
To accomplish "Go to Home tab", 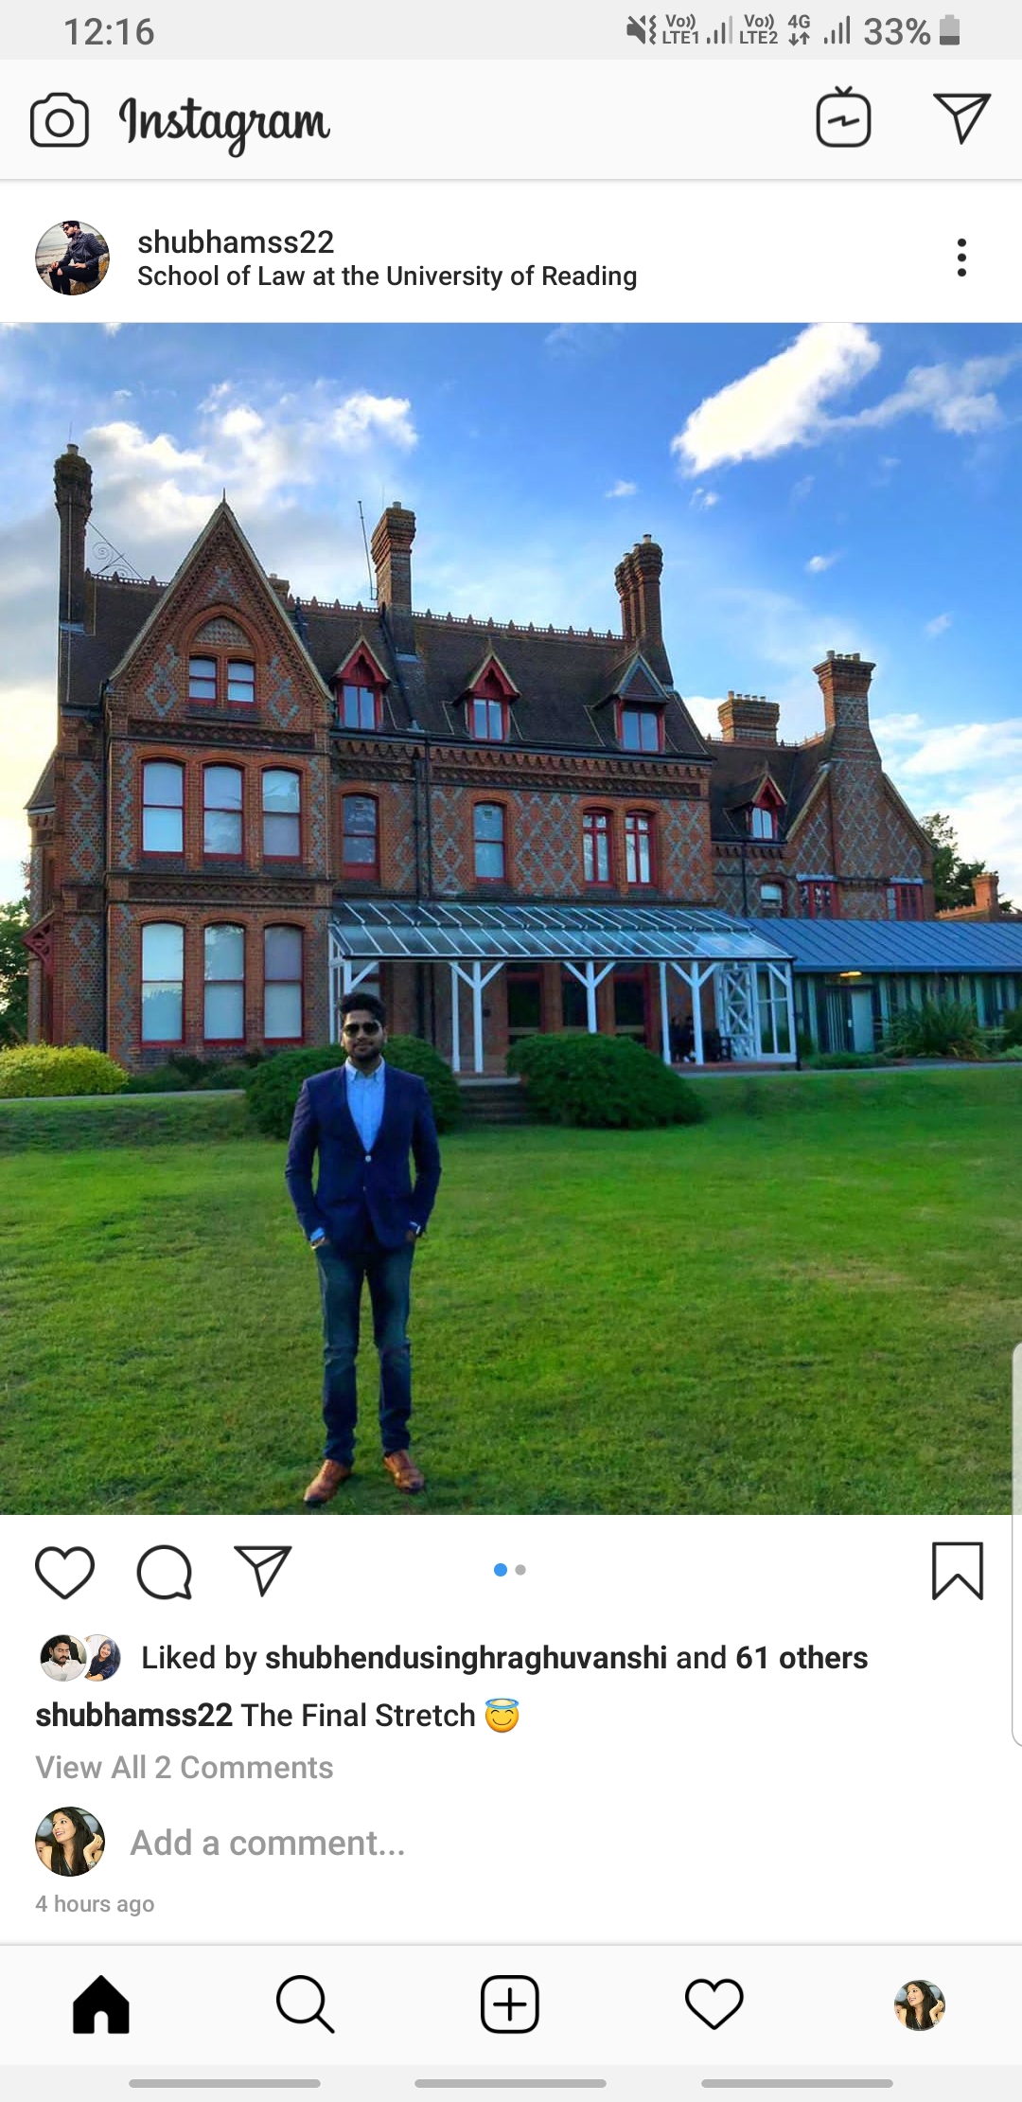I will (x=101, y=2004).
